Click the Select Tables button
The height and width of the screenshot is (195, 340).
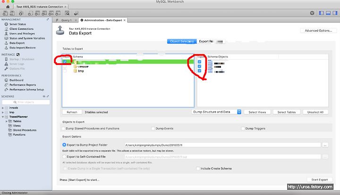click(287, 112)
